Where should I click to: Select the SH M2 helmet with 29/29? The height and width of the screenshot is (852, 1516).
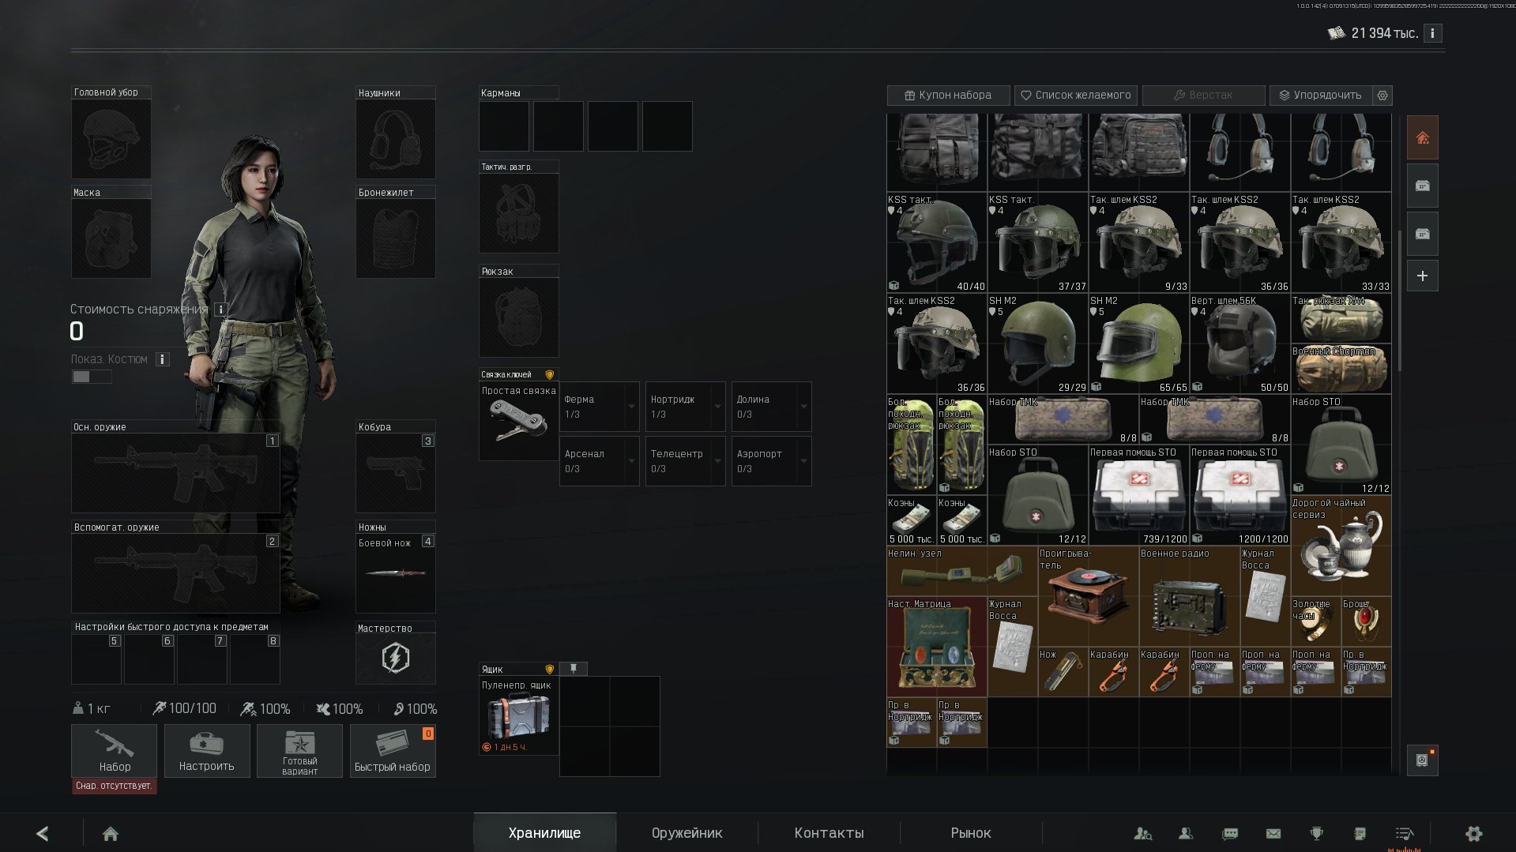1037,343
